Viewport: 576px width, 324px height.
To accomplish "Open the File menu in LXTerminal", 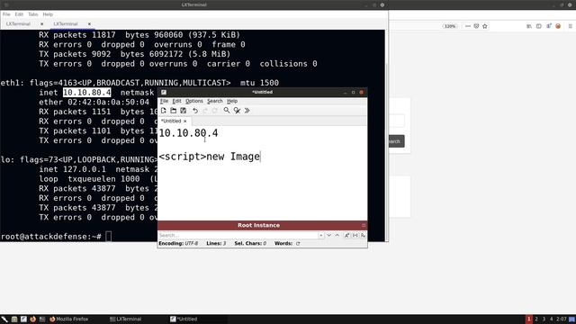I will [6, 14].
